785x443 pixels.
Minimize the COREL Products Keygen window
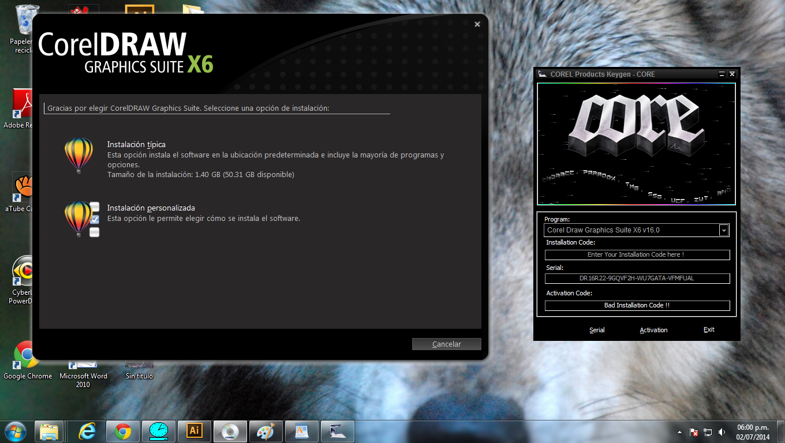pos(722,74)
